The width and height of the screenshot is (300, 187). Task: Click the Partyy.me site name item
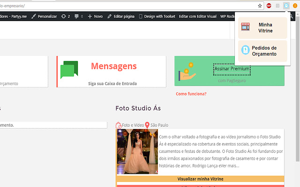(14, 16)
